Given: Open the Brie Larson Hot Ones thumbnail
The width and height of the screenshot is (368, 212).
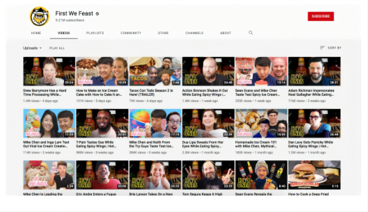Looking at the screenshot, I should pyautogui.click(x=155, y=175).
